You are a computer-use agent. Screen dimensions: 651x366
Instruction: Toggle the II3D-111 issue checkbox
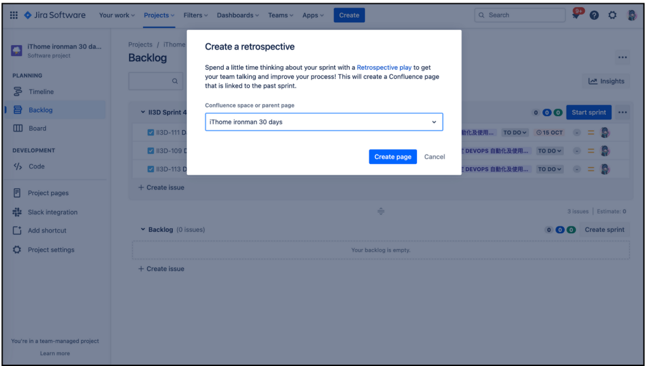click(x=151, y=132)
